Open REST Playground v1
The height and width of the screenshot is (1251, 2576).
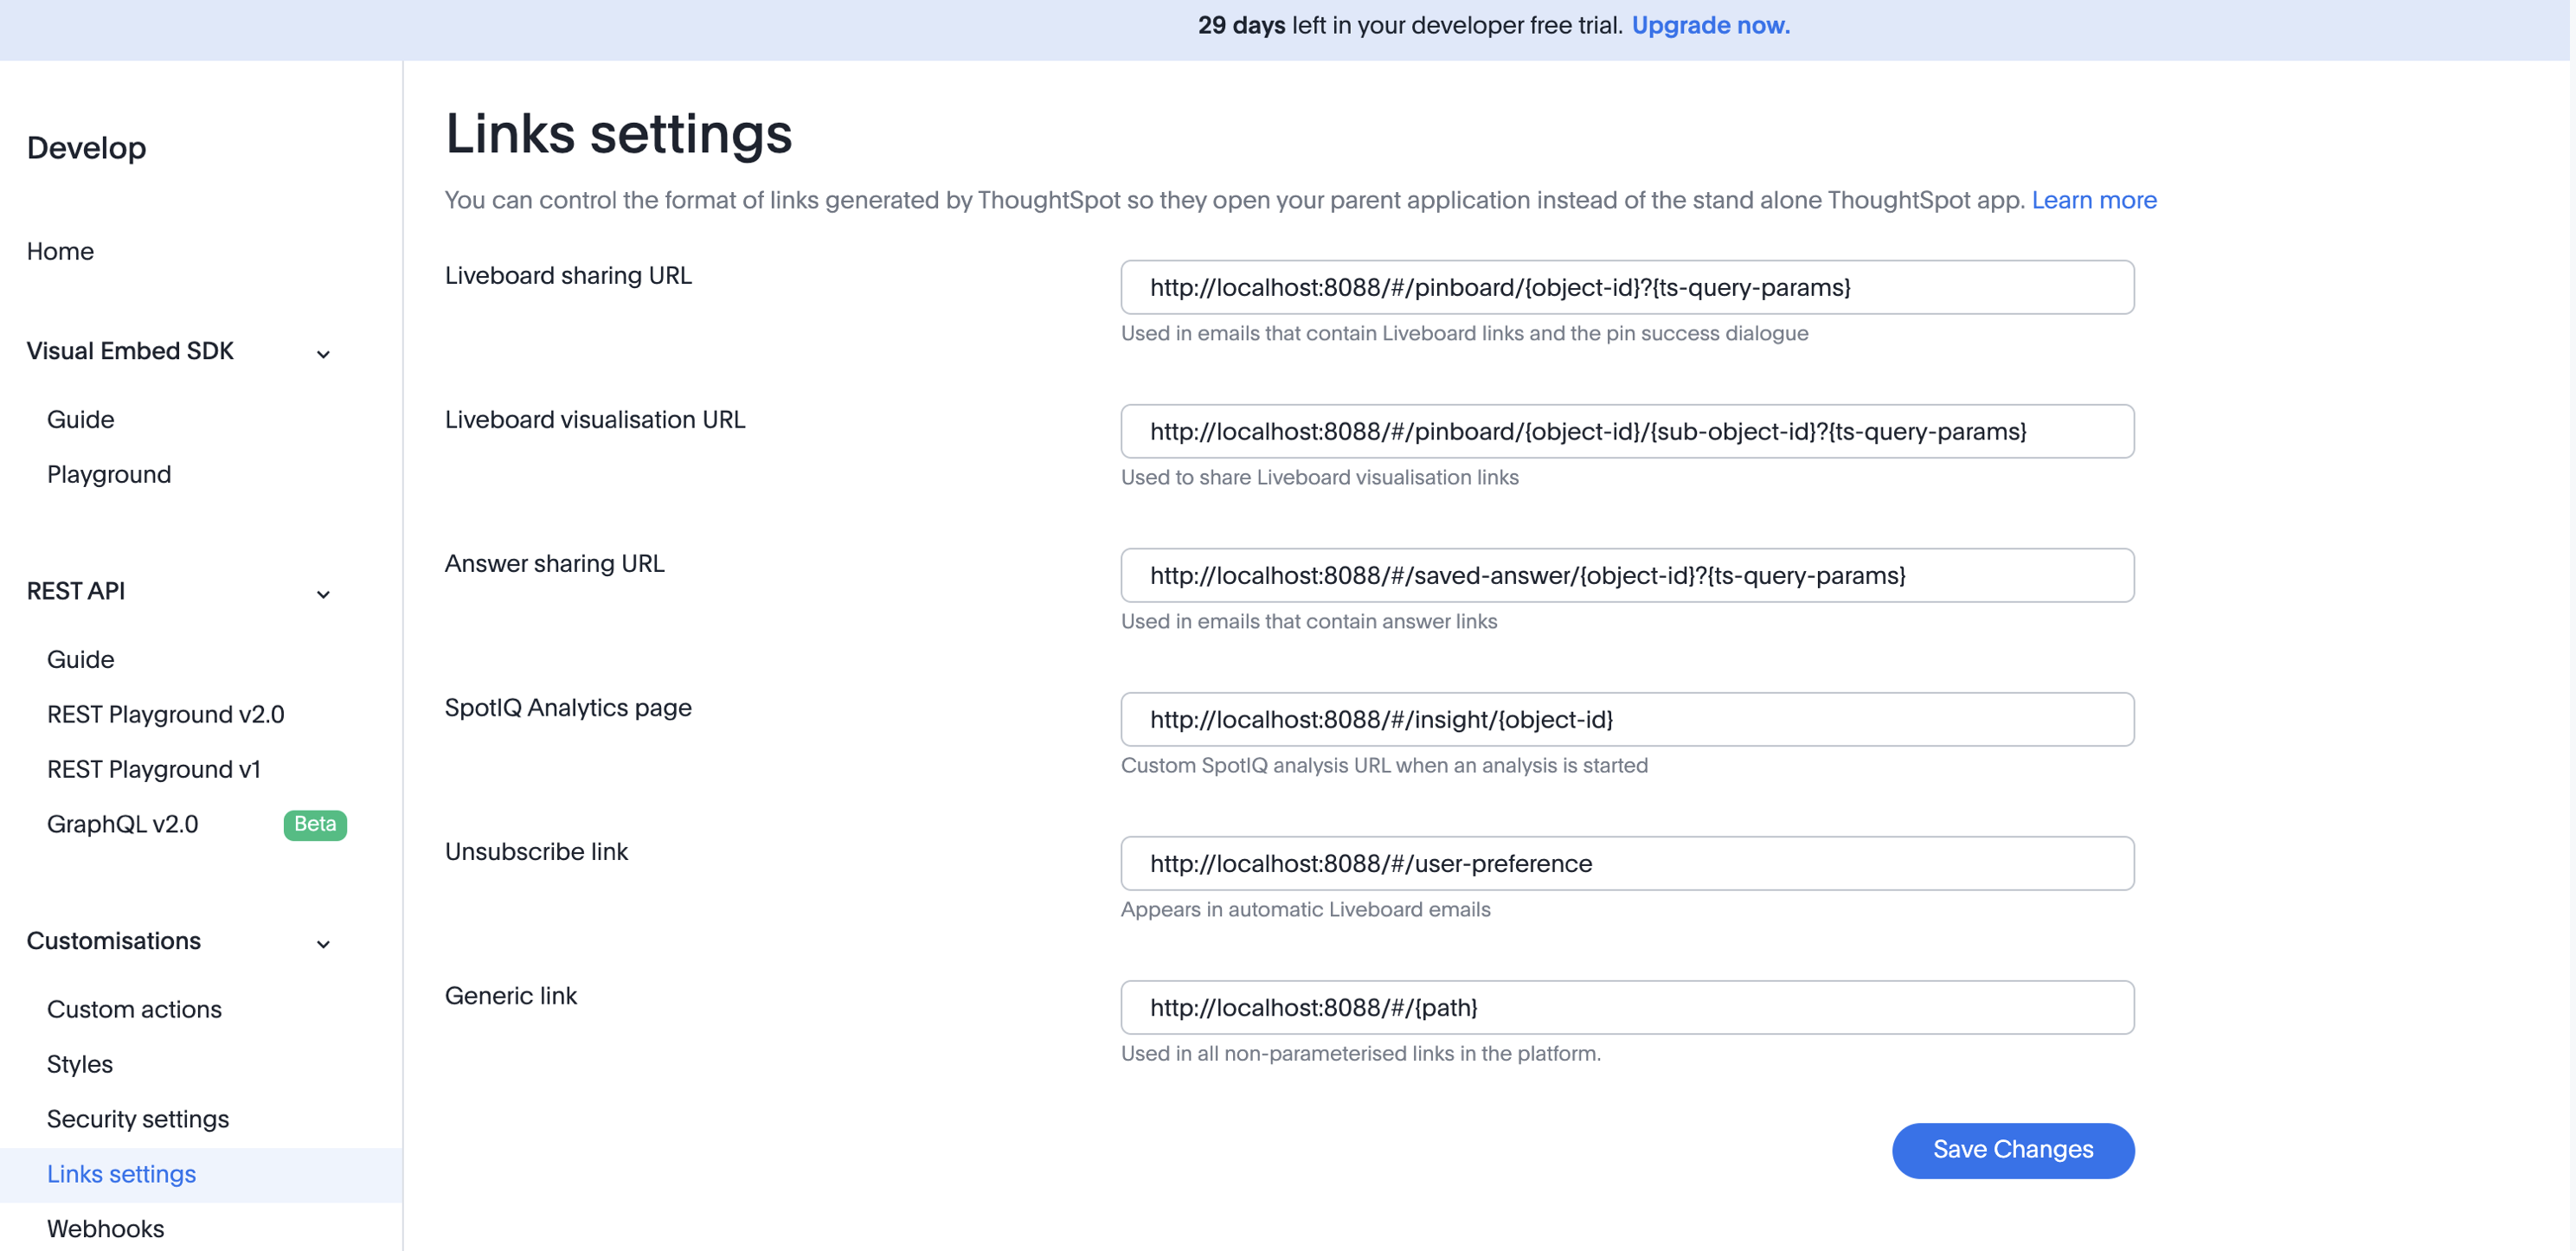153,769
